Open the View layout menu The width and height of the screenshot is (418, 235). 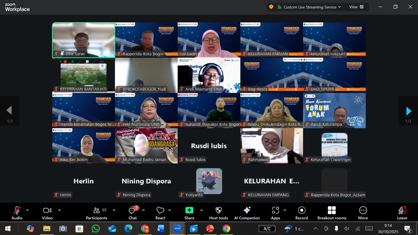[356, 7]
